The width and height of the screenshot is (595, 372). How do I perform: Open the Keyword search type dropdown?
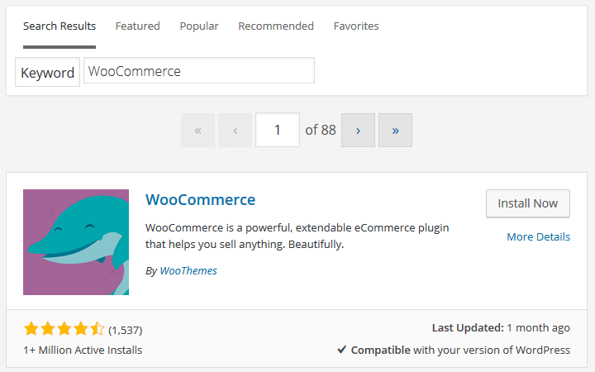click(47, 72)
